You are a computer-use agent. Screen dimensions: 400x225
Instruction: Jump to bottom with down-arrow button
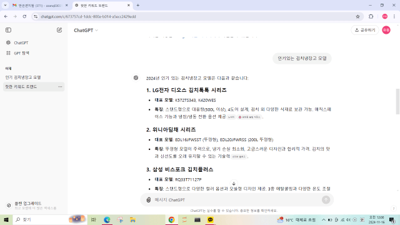[x=234, y=183]
